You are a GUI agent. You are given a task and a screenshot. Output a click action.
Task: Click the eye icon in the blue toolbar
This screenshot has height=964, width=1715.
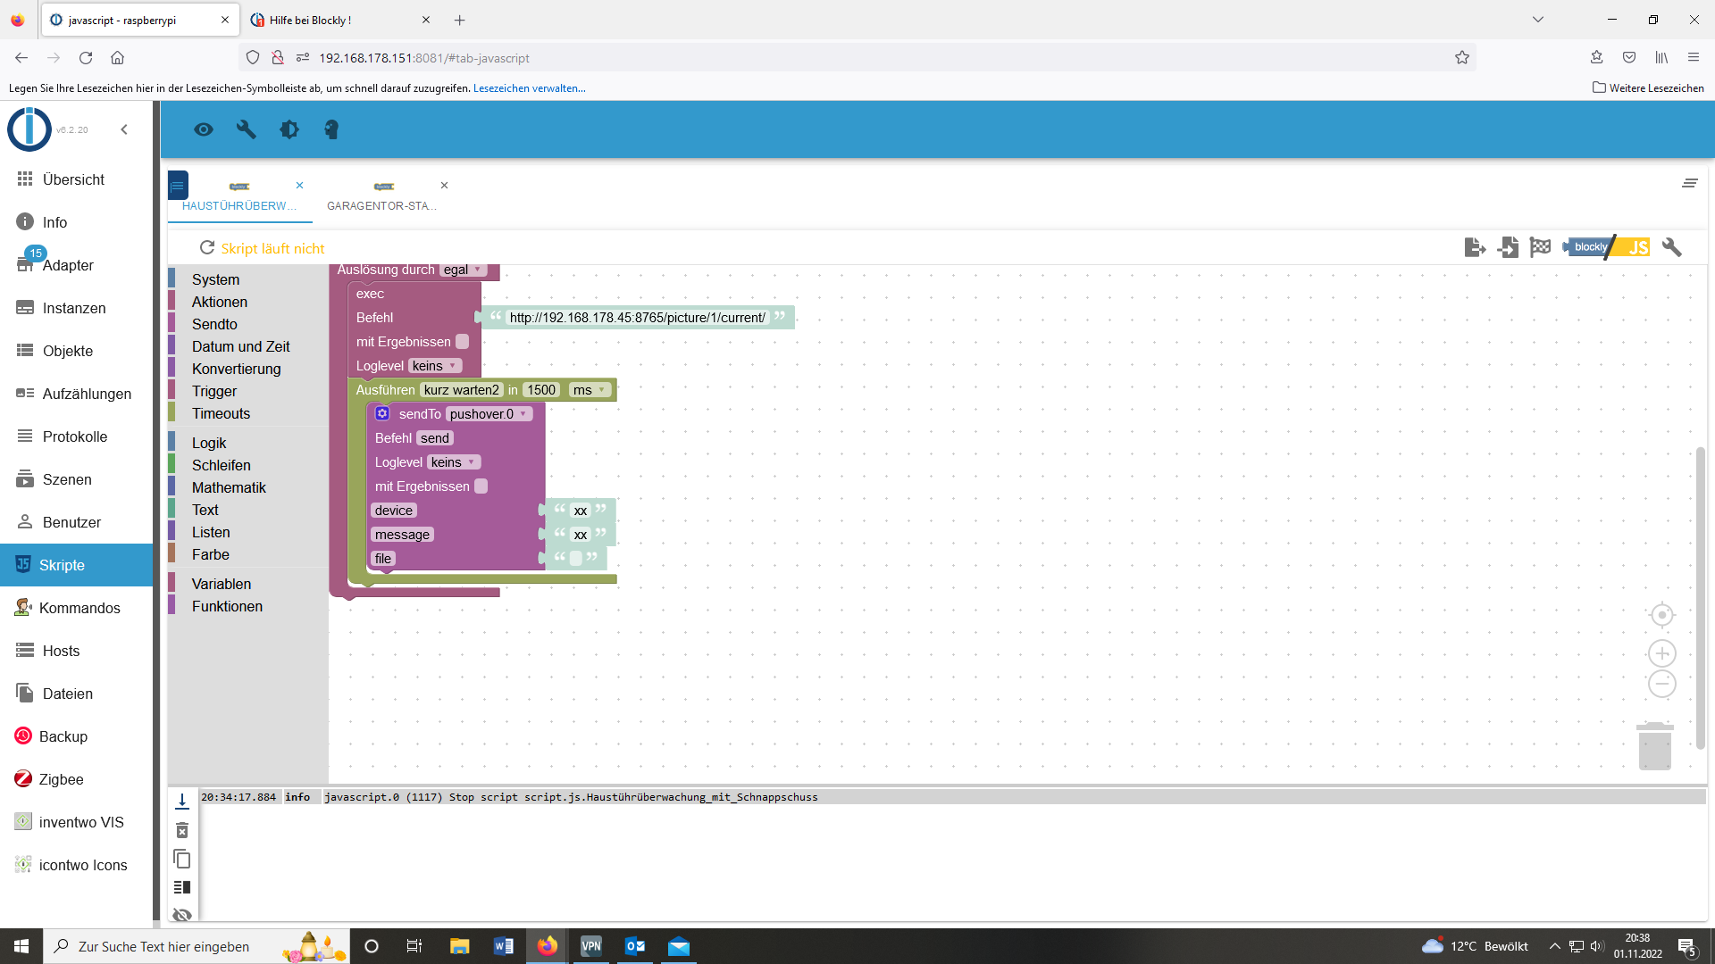coord(204,130)
